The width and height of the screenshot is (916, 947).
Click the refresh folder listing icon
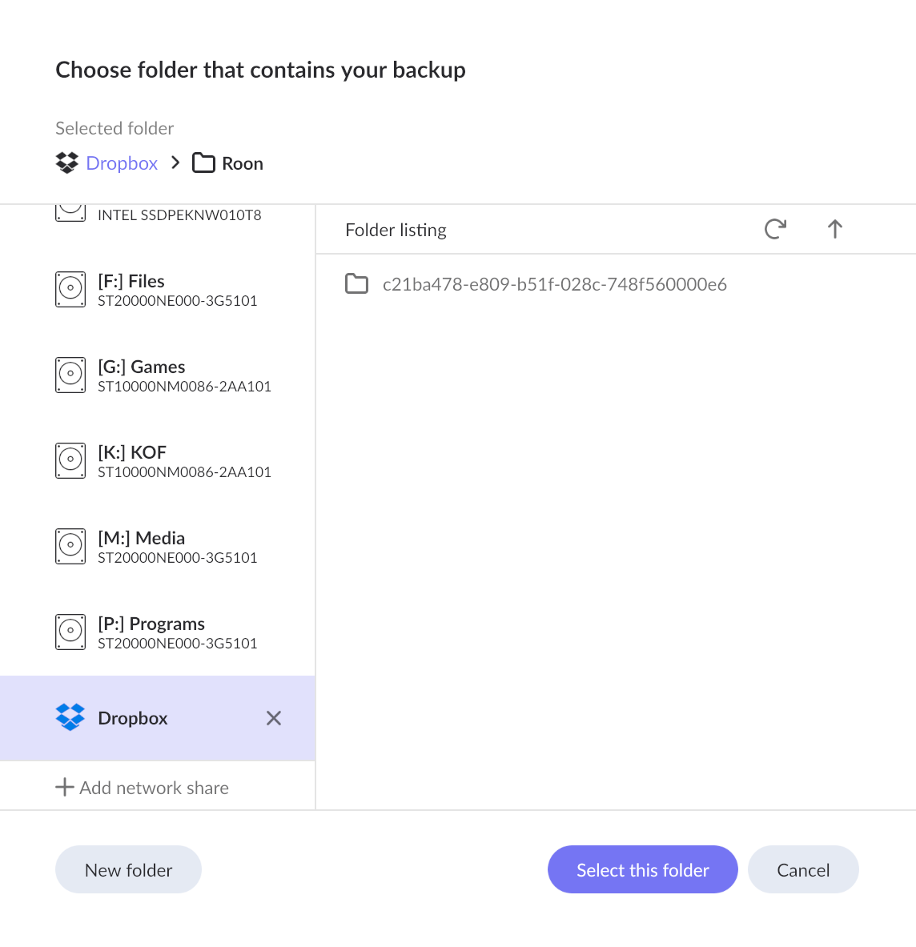pos(775,230)
